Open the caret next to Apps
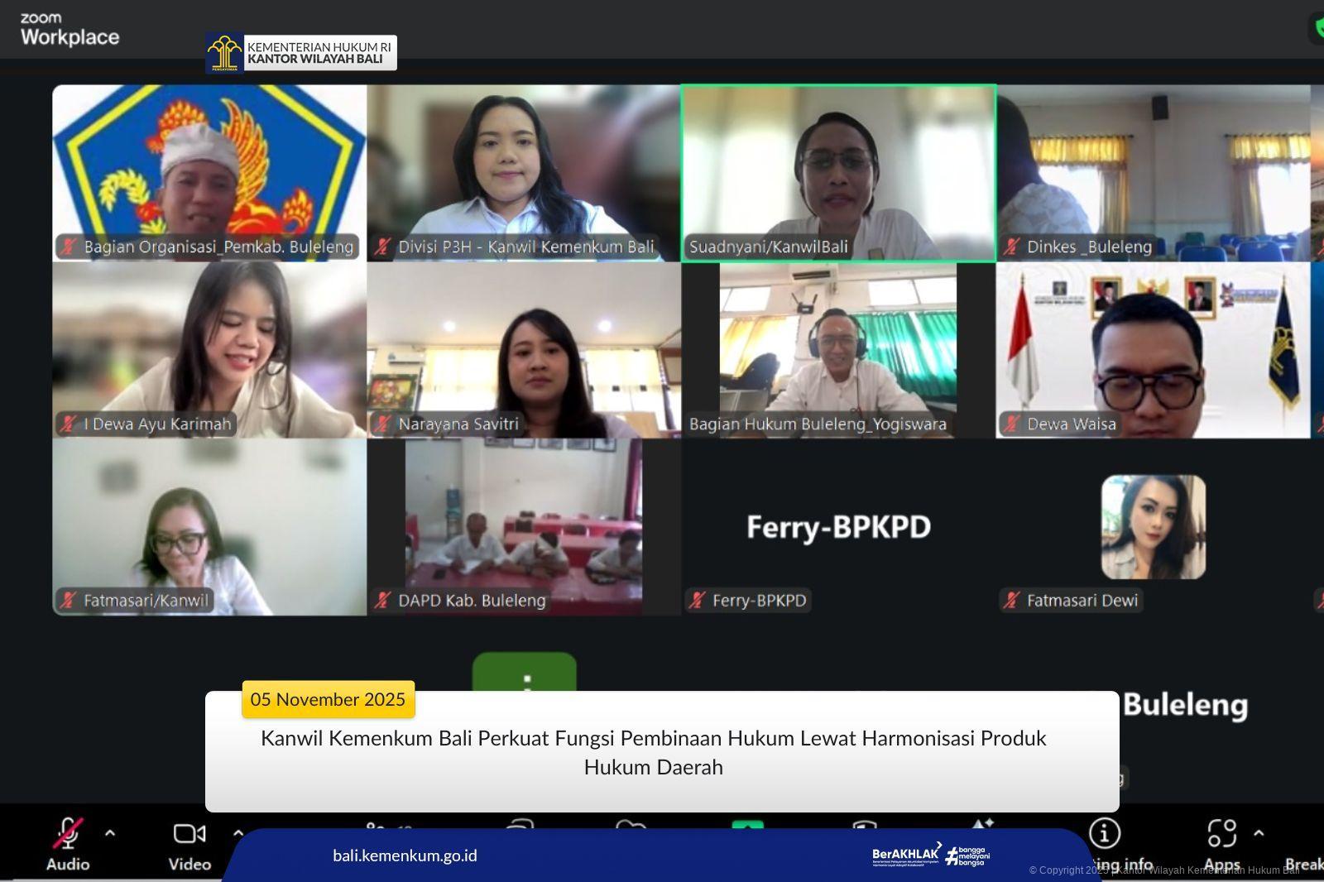The image size is (1324, 882). 1259,833
